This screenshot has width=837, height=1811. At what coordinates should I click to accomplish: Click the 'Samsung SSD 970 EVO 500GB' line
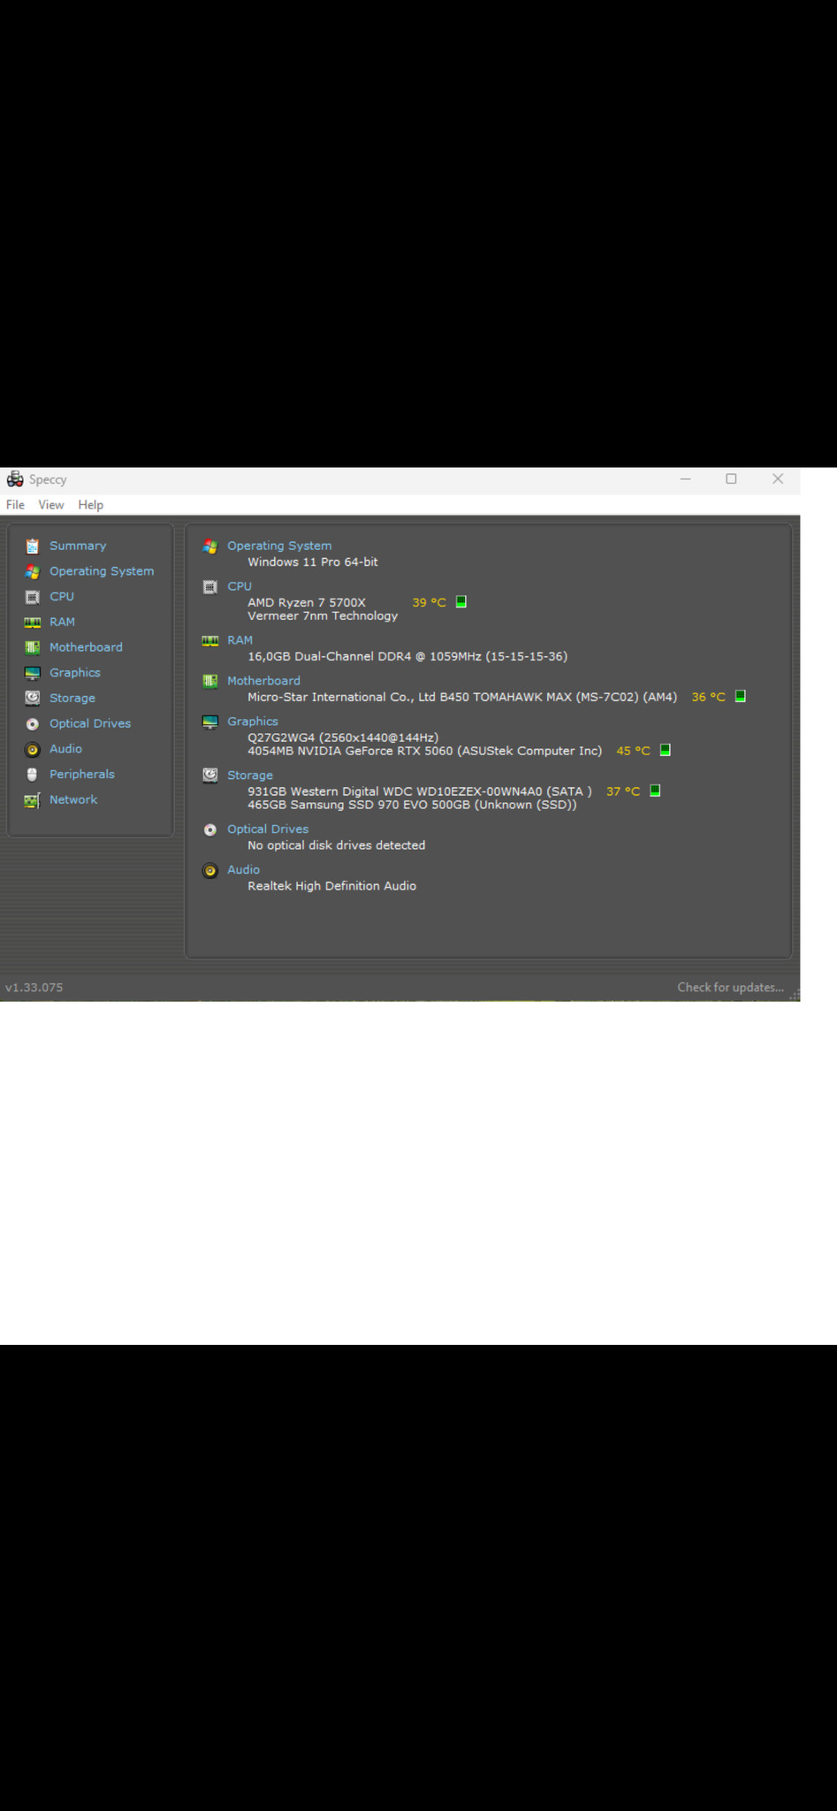[x=412, y=805]
